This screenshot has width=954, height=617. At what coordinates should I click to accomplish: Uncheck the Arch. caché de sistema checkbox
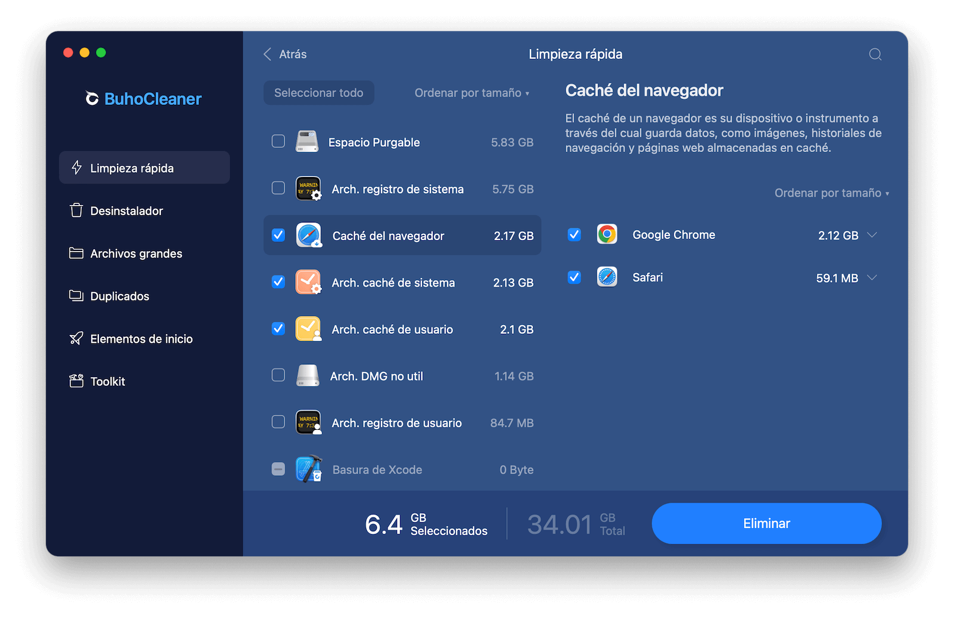[278, 282]
